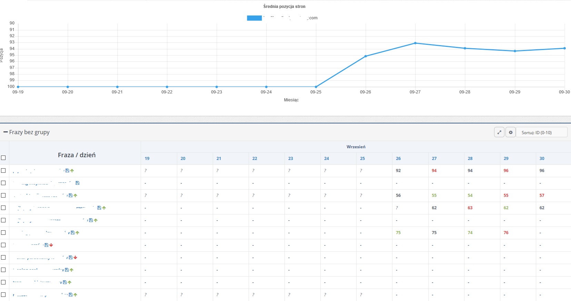This screenshot has width=571, height=301.
Task: Click the green arrow in the 75, 75, 74 row
Action: [78, 233]
